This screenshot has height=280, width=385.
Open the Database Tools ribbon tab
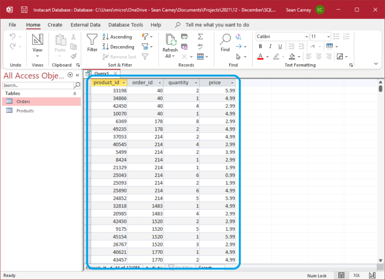[125, 25]
